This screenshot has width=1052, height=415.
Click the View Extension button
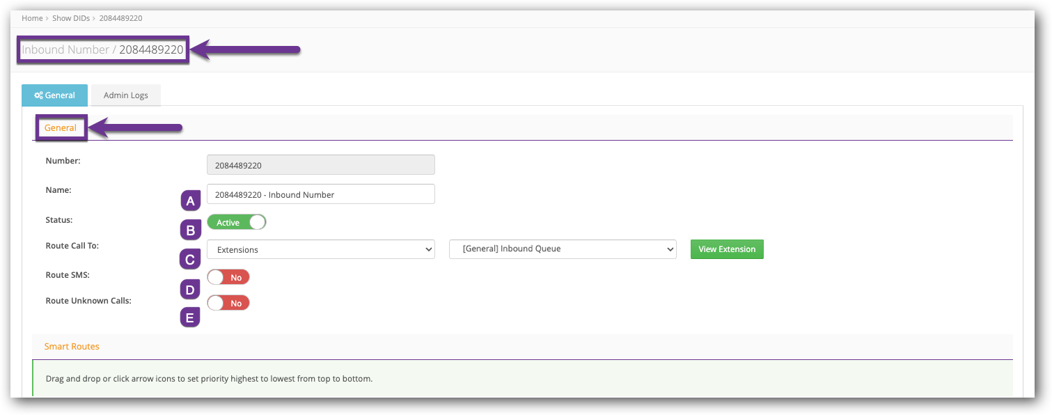726,249
